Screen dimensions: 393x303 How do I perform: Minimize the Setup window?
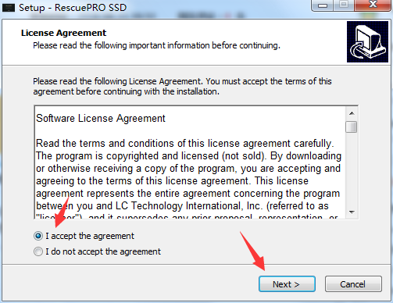323,5
